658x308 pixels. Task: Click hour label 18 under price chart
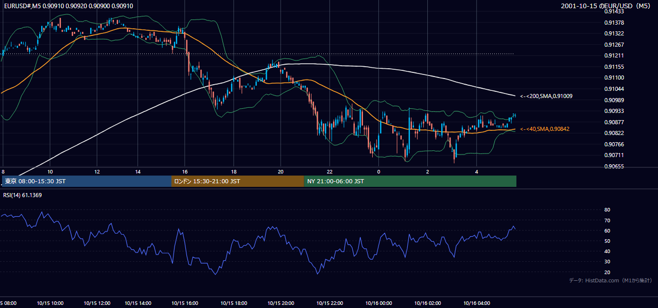(x=234, y=171)
